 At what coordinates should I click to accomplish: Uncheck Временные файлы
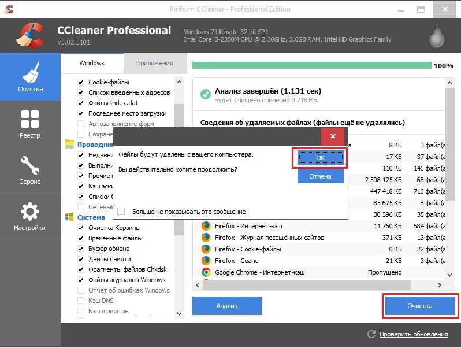click(81, 238)
